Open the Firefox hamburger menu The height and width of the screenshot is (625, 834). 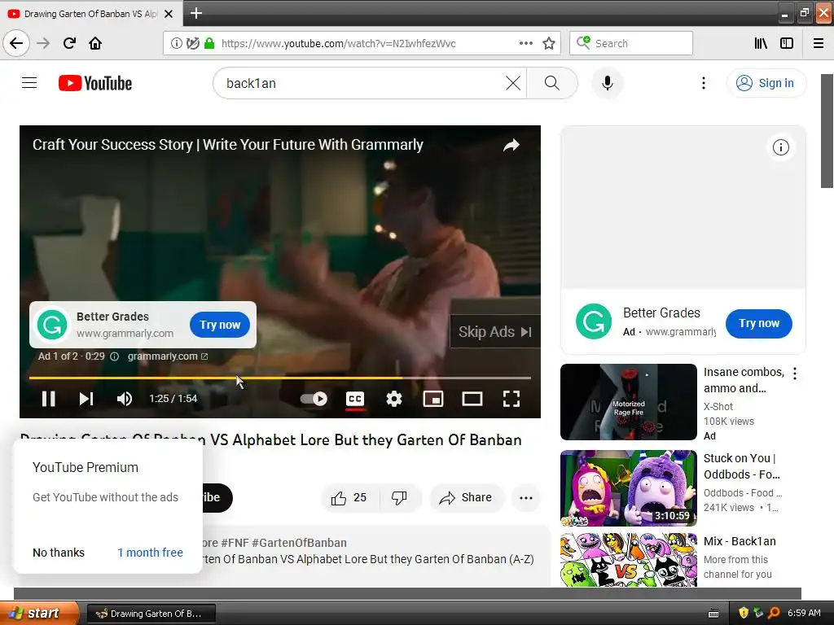[819, 43]
